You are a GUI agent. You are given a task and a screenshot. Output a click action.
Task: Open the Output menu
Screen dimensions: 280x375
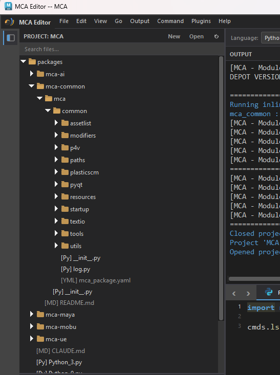[140, 21]
